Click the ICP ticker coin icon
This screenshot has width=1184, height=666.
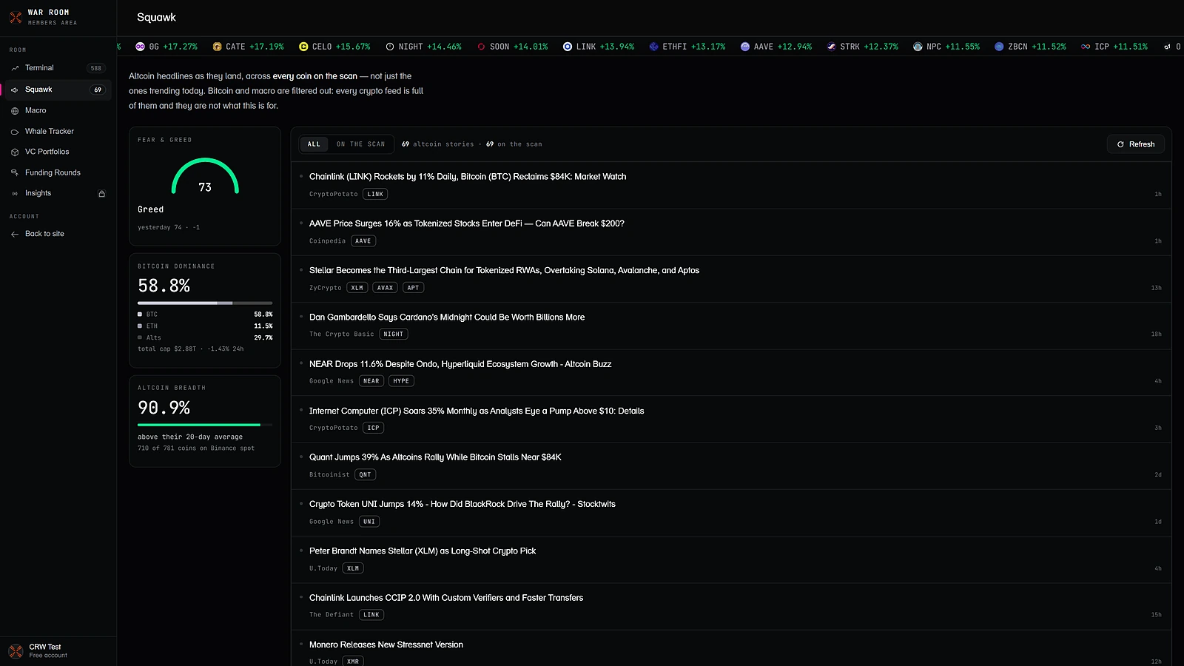[x=1086, y=47]
